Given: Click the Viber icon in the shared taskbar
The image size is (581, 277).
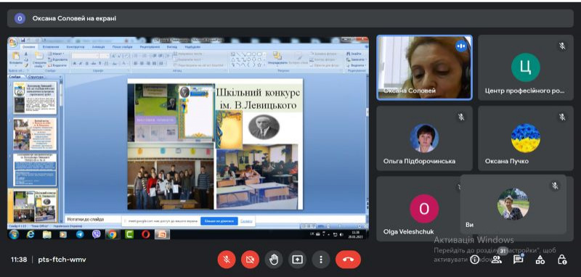Looking at the screenshot, I should click(97, 234).
